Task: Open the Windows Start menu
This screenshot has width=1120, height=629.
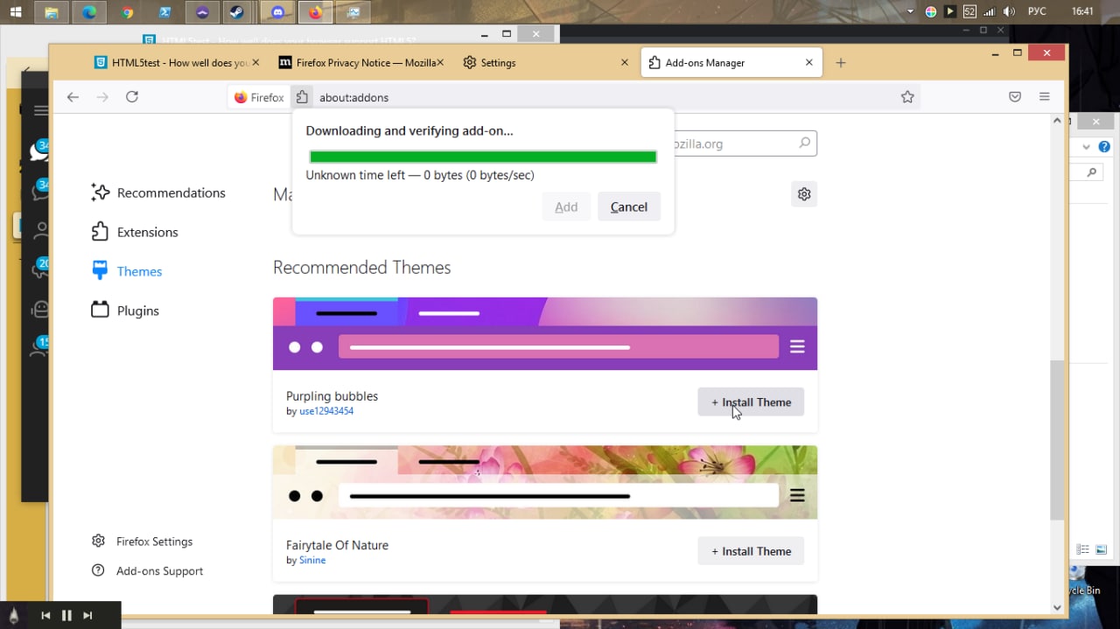Action: point(16,12)
